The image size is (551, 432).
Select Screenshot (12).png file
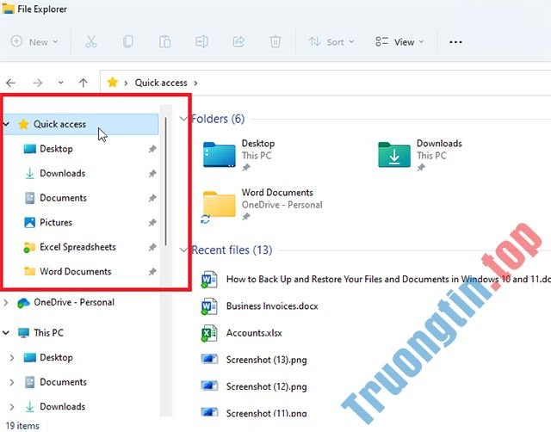254,386
